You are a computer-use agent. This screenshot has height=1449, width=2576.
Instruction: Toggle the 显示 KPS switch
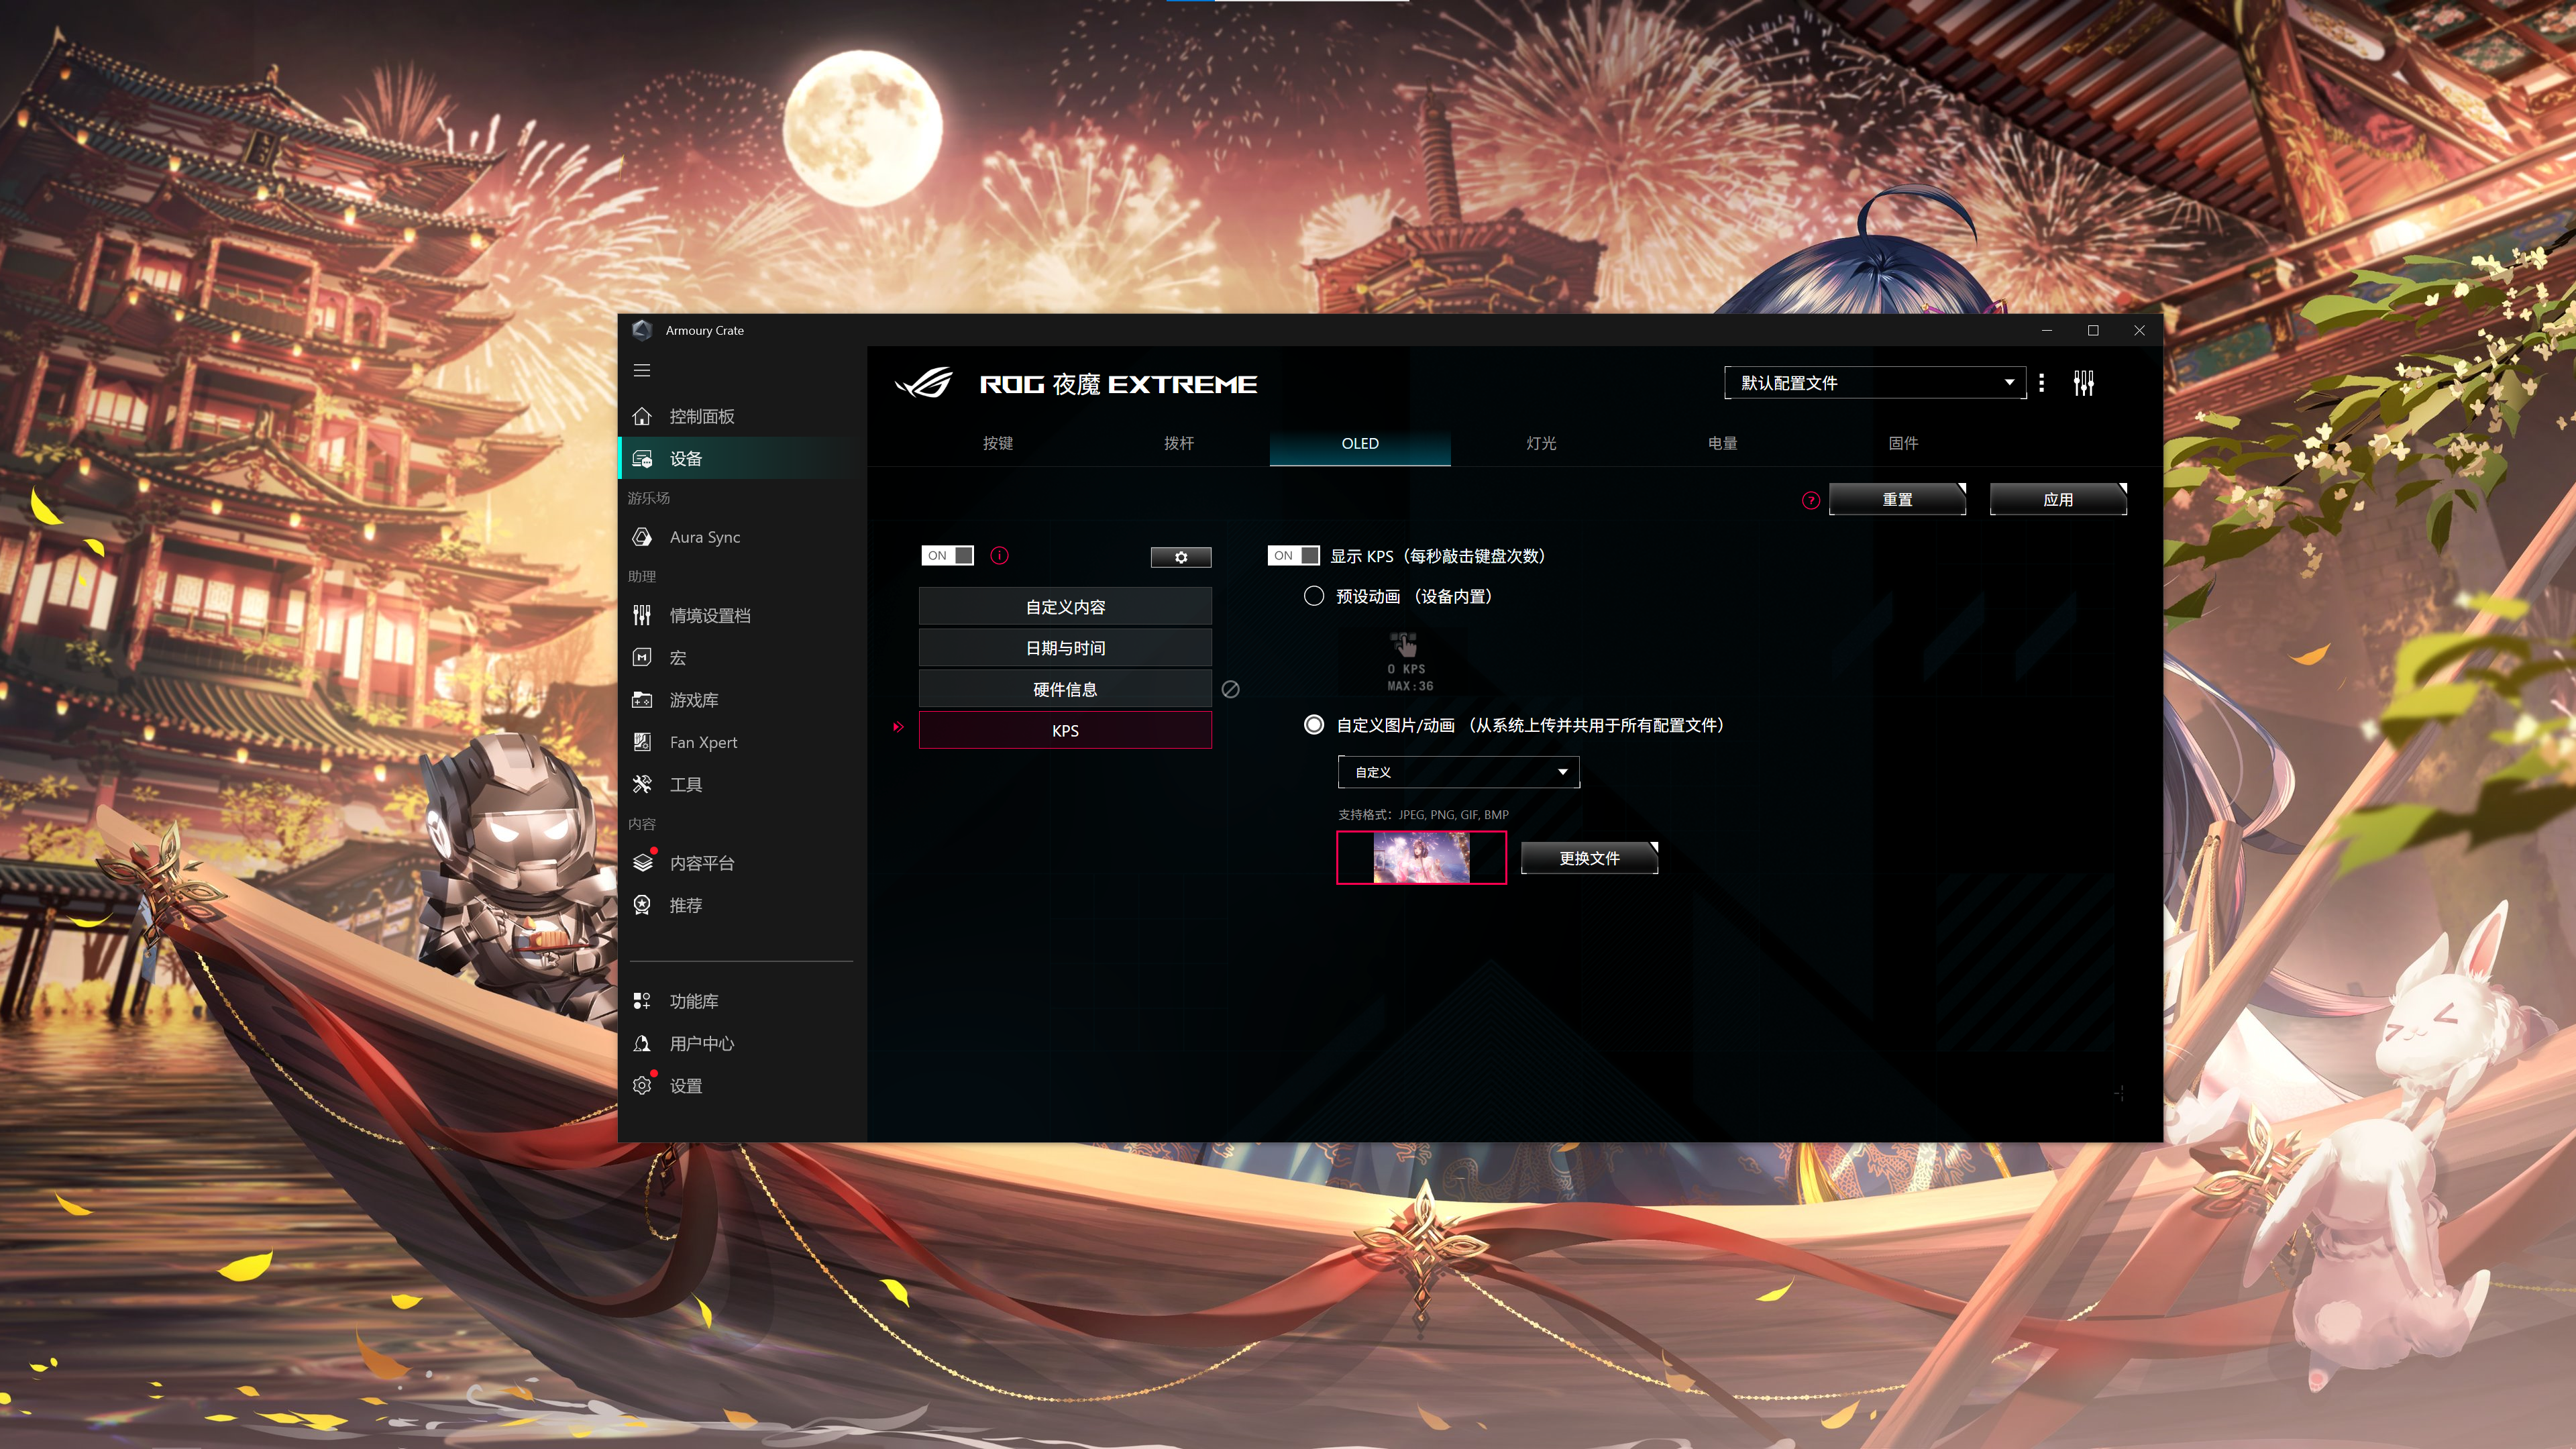click(1293, 556)
